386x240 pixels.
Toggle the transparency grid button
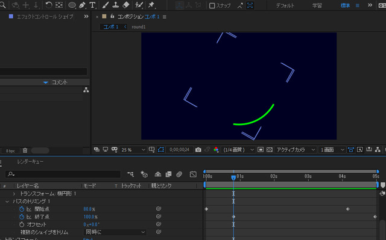270,149
